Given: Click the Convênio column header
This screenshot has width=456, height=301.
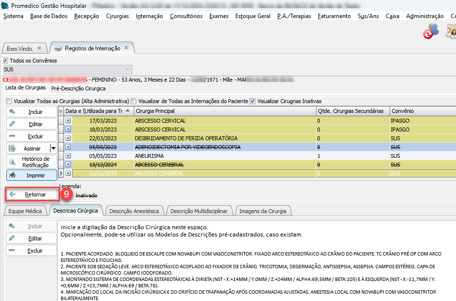Looking at the screenshot, I should coord(423,111).
